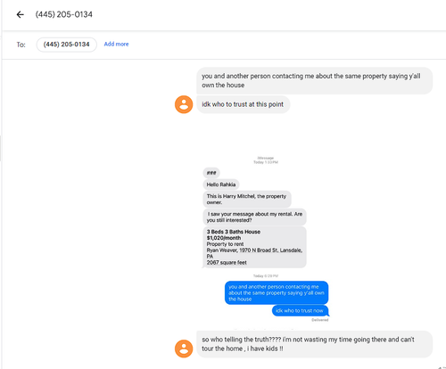Open the orange avatar next to 'so who telling the truth'
Image resolution: width=446 pixels, height=369 pixels.
[184, 348]
